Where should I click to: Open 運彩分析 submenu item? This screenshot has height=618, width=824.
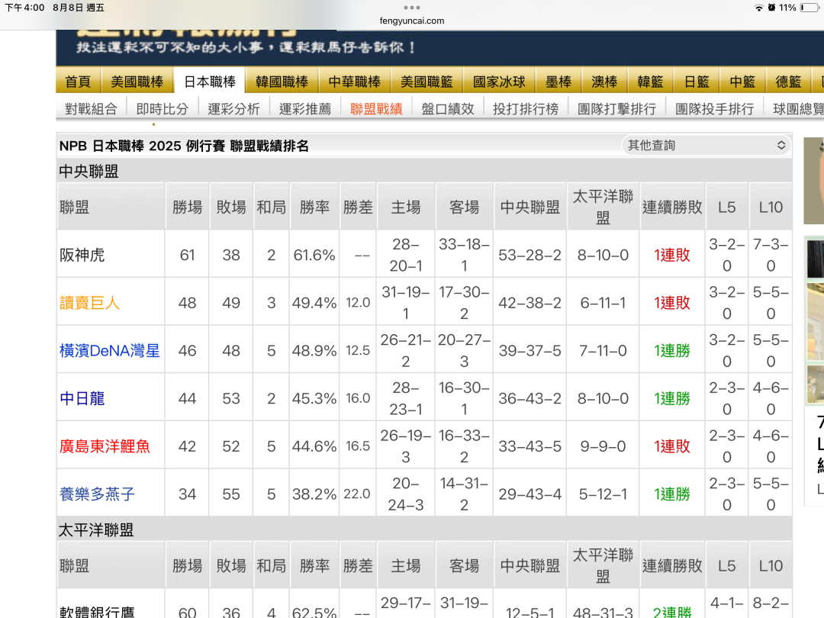[233, 109]
